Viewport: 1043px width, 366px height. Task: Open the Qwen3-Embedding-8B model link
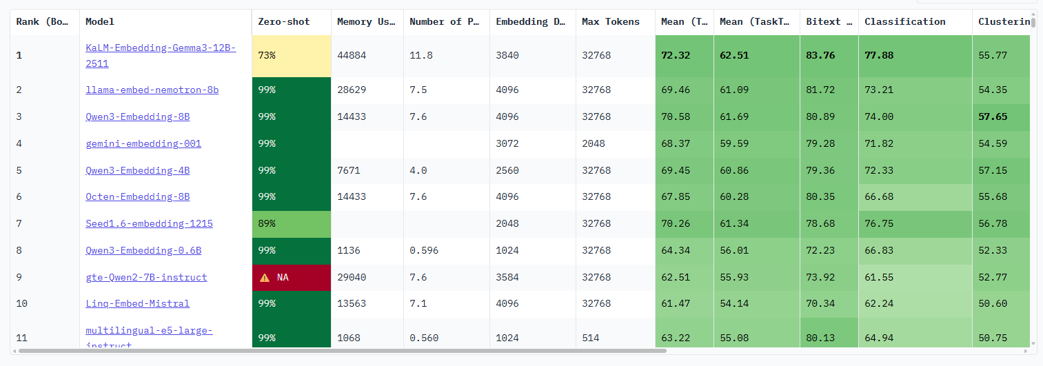(138, 116)
